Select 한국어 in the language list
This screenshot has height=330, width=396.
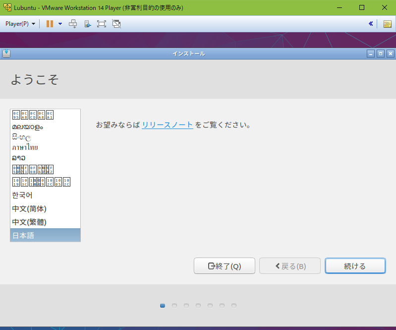(46, 195)
